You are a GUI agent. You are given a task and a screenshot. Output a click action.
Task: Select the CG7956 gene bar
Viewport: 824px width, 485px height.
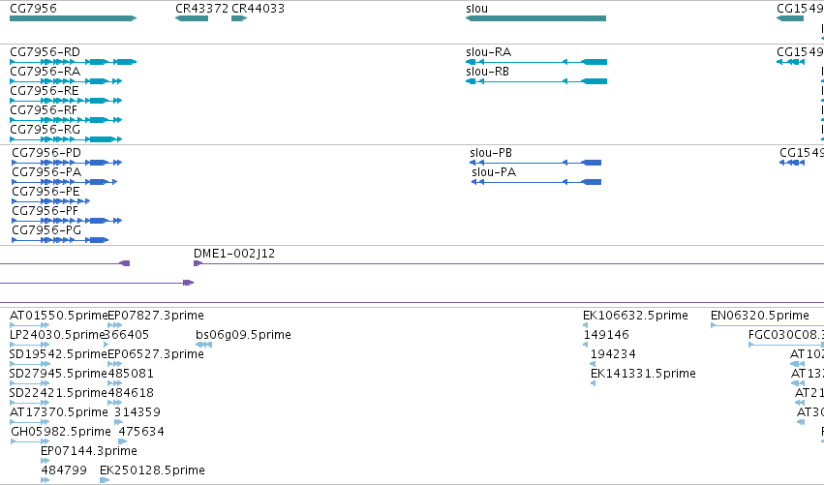[x=73, y=18]
